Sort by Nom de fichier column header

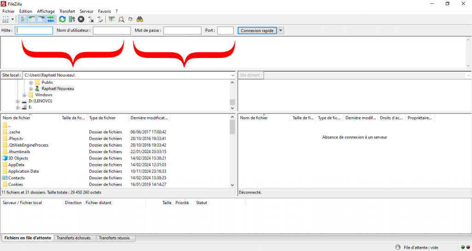tap(17, 118)
